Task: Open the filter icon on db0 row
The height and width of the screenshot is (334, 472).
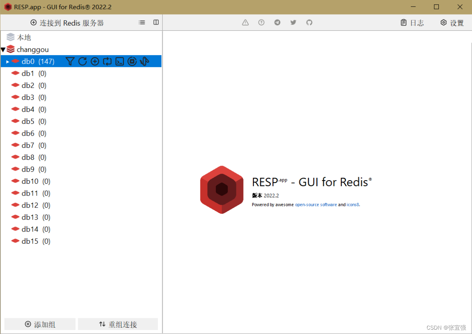Action: [x=70, y=62]
